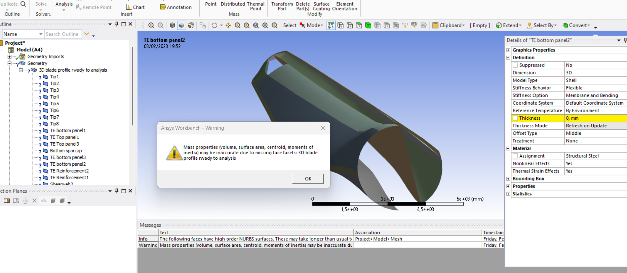Click the Annotation toolbar icon
The height and width of the screenshot is (273, 627).
[x=176, y=7]
